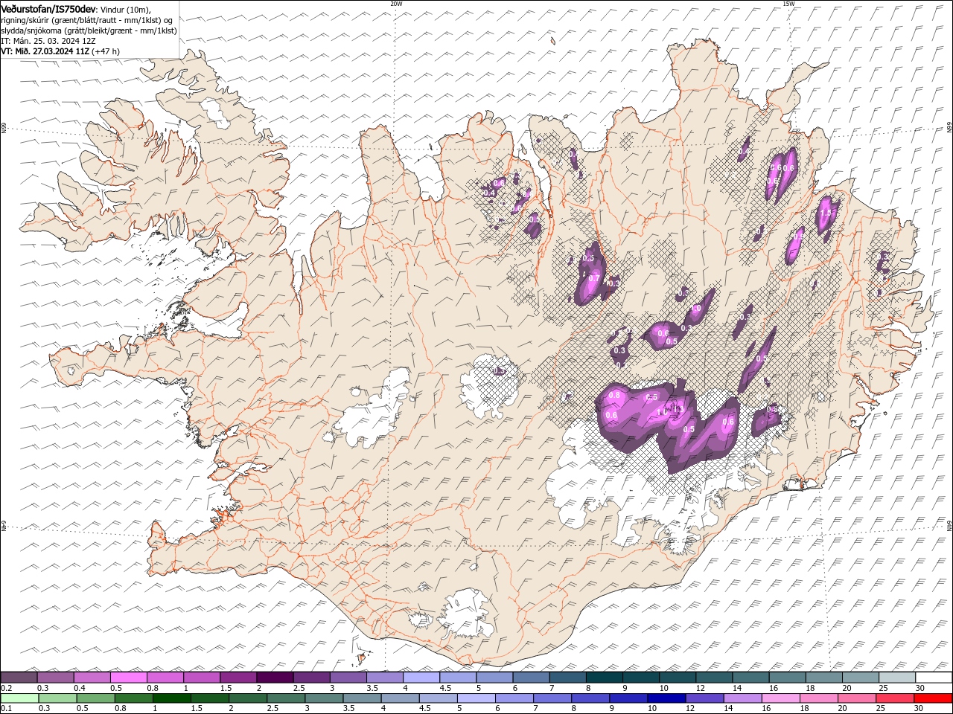The height and width of the screenshot is (714, 953).
Task: Click the 0.1 number under the lower legend
Action: (5, 709)
